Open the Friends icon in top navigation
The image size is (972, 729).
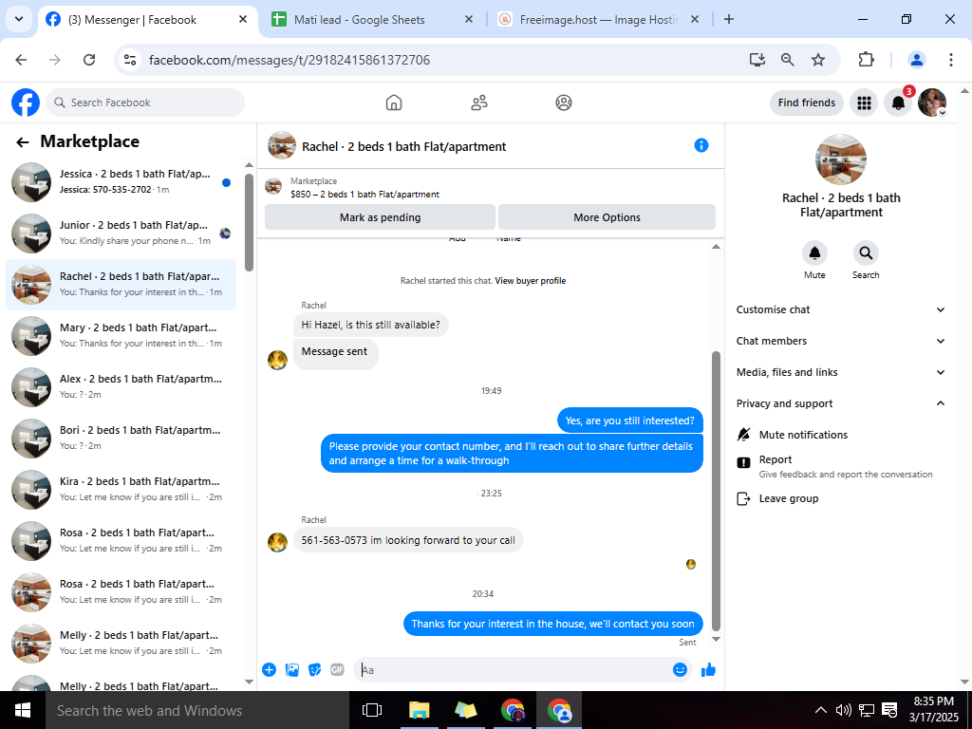[x=479, y=103]
